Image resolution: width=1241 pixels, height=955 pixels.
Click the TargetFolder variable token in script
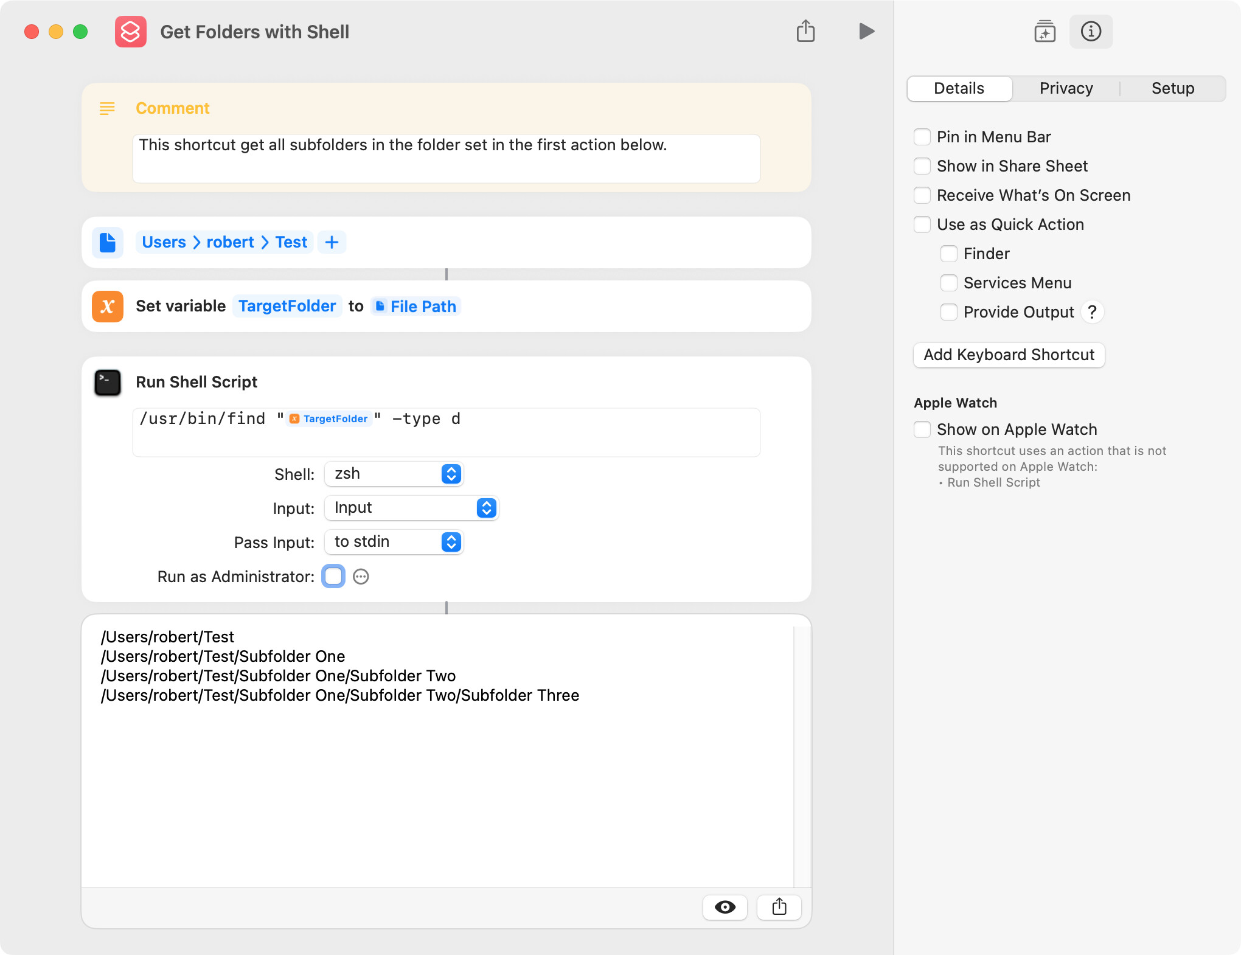point(329,418)
